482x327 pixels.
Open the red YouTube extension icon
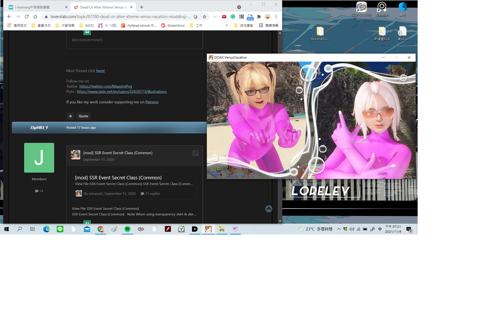pos(224,17)
